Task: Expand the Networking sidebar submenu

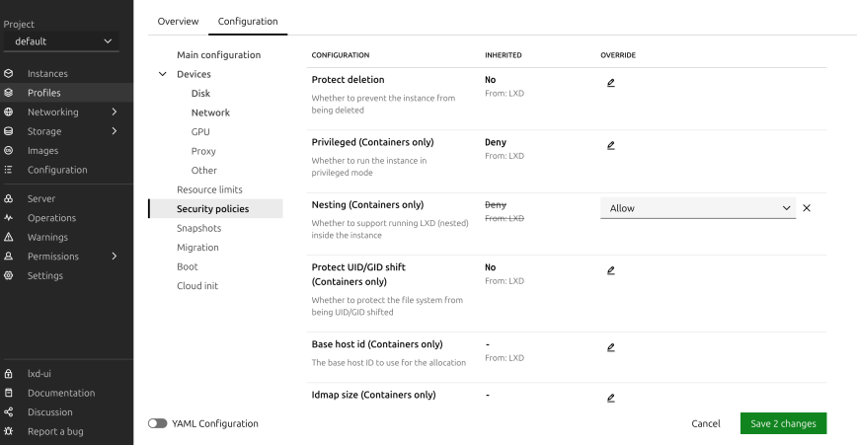Action: [114, 111]
